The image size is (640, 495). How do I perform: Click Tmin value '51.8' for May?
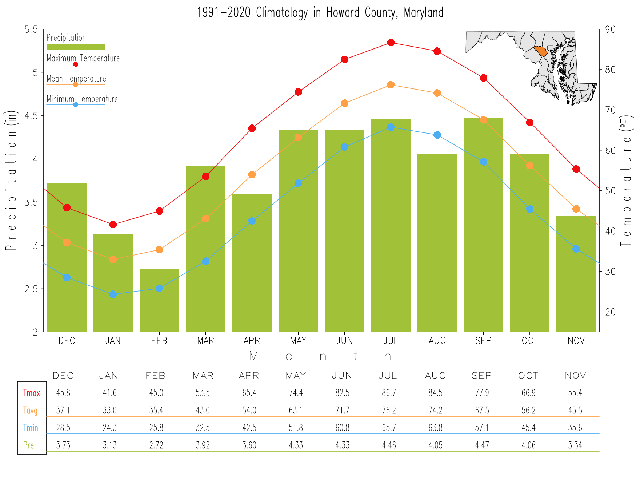click(296, 428)
